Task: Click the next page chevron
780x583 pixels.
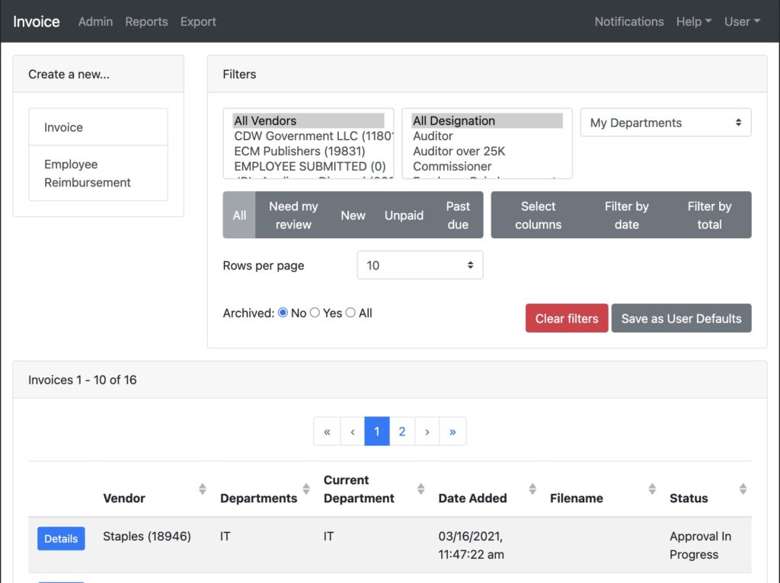Action: (x=427, y=432)
